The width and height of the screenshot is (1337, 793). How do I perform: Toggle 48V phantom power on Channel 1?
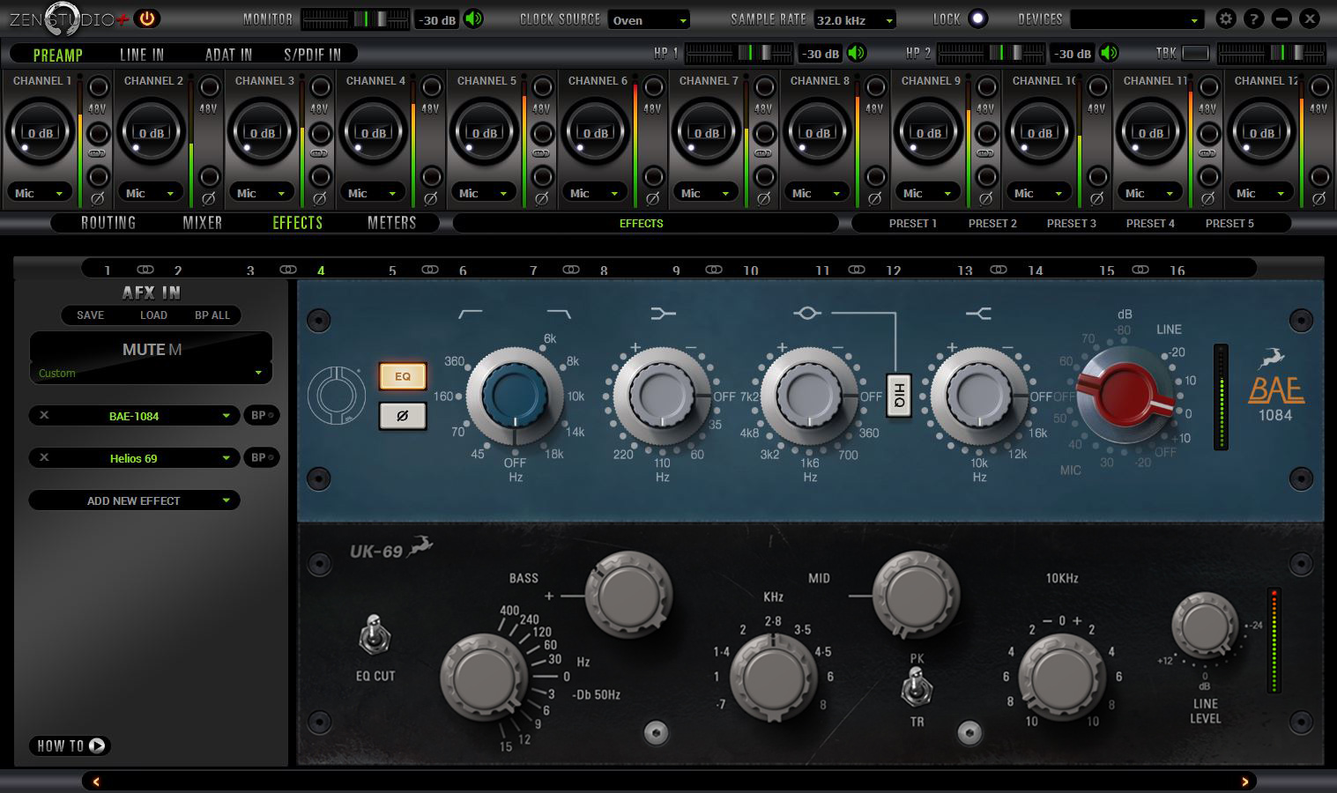pyautogui.click(x=98, y=87)
